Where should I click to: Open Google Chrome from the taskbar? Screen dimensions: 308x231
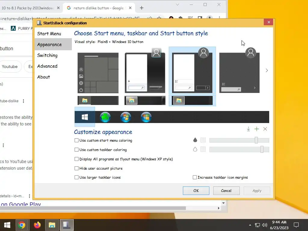click(x=22, y=225)
